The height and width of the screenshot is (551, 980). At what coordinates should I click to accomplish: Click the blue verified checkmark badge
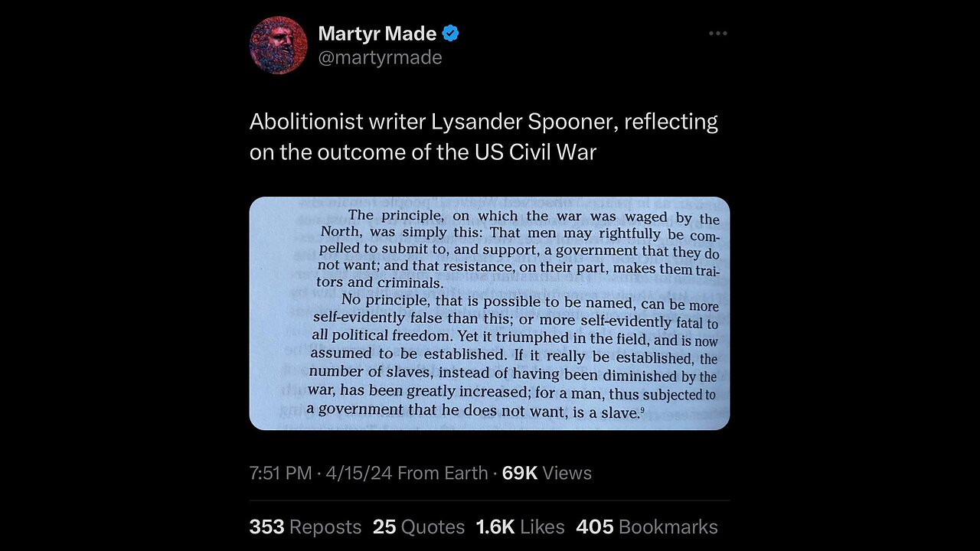click(x=451, y=34)
